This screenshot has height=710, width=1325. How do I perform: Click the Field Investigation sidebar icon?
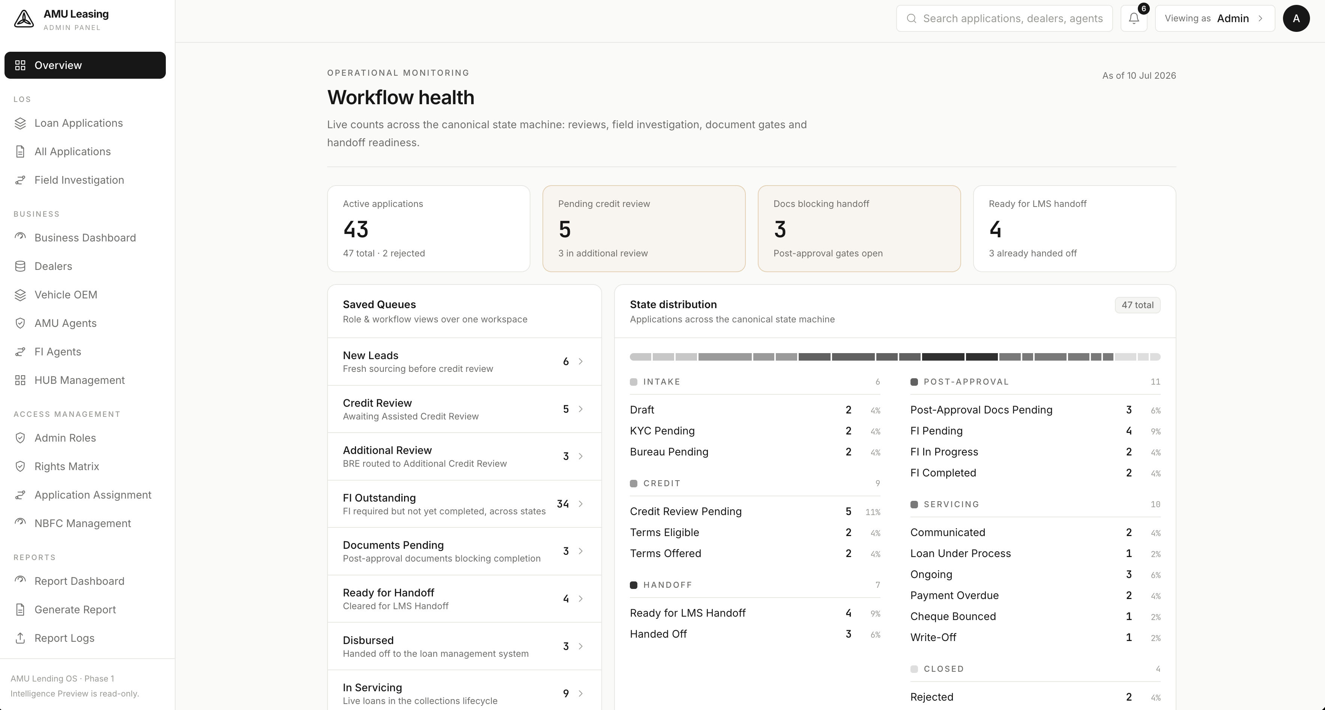(x=20, y=180)
